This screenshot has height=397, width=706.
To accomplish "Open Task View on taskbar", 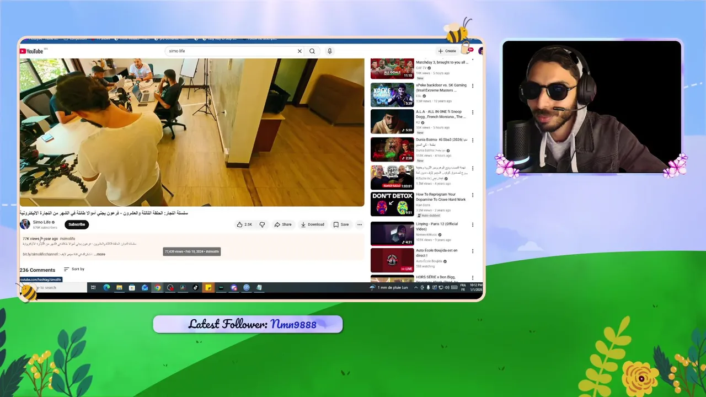I will coord(93,287).
